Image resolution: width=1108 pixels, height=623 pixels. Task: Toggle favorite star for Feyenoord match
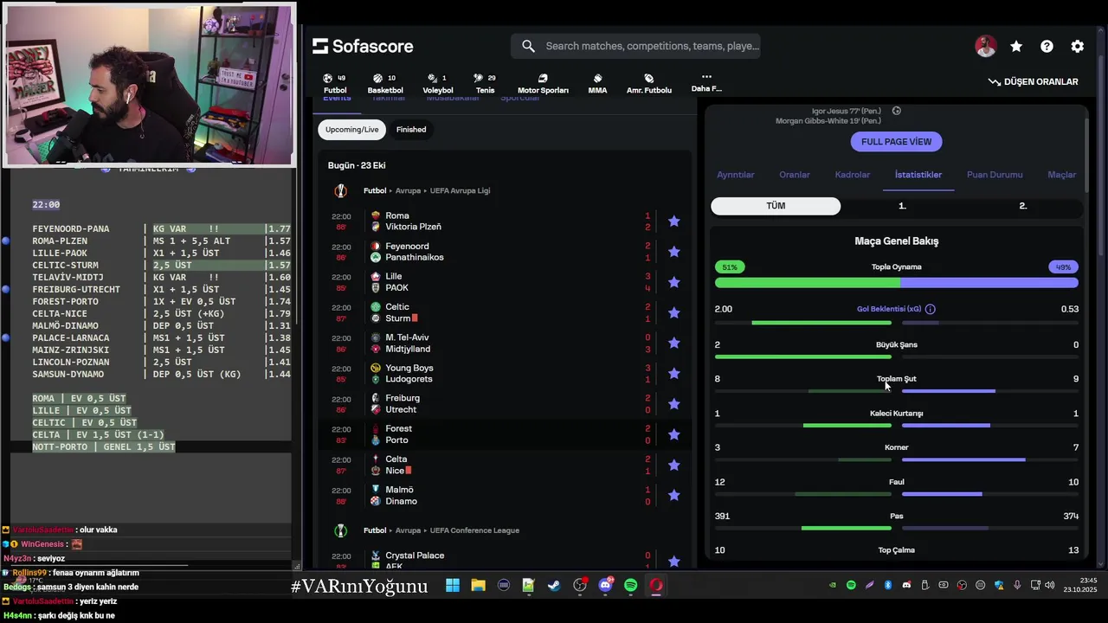tap(673, 252)
